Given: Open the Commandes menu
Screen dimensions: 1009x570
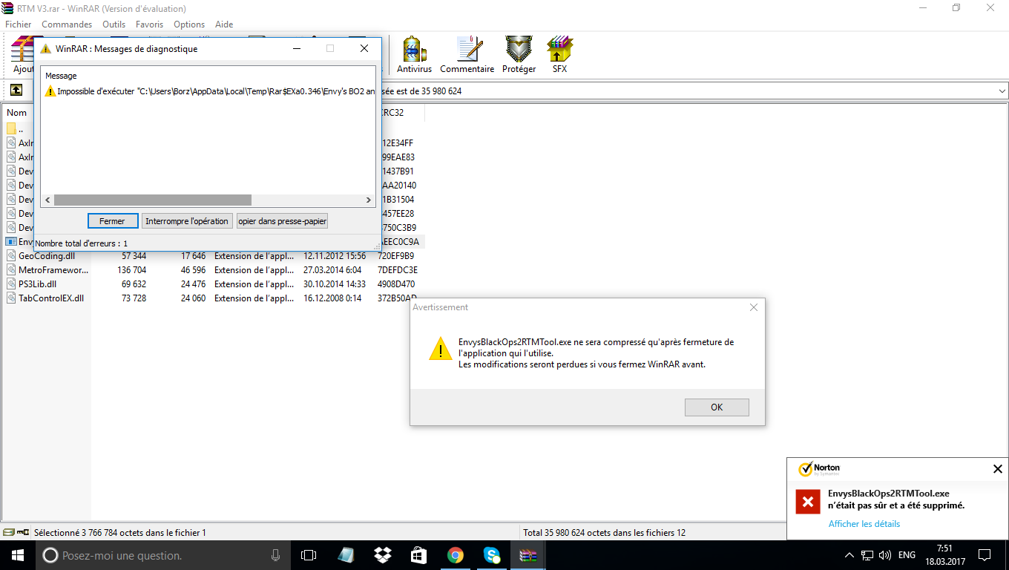Looking at the screenshot, I should 67,24.
